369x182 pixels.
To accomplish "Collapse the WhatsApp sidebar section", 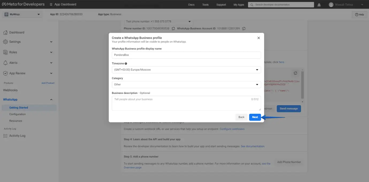I will pos(51,100).
